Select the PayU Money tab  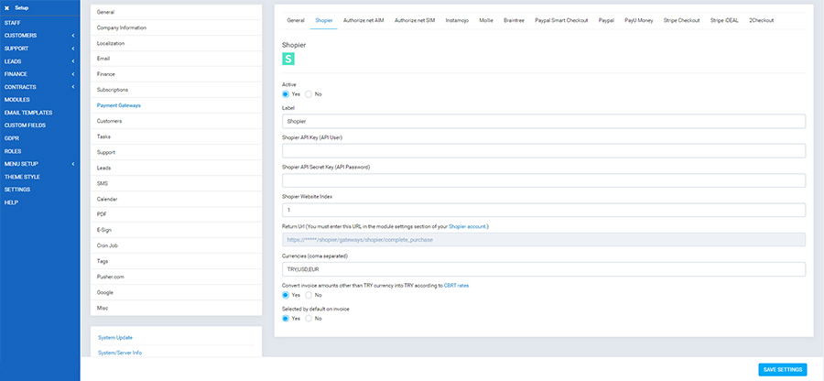[638, 20]
